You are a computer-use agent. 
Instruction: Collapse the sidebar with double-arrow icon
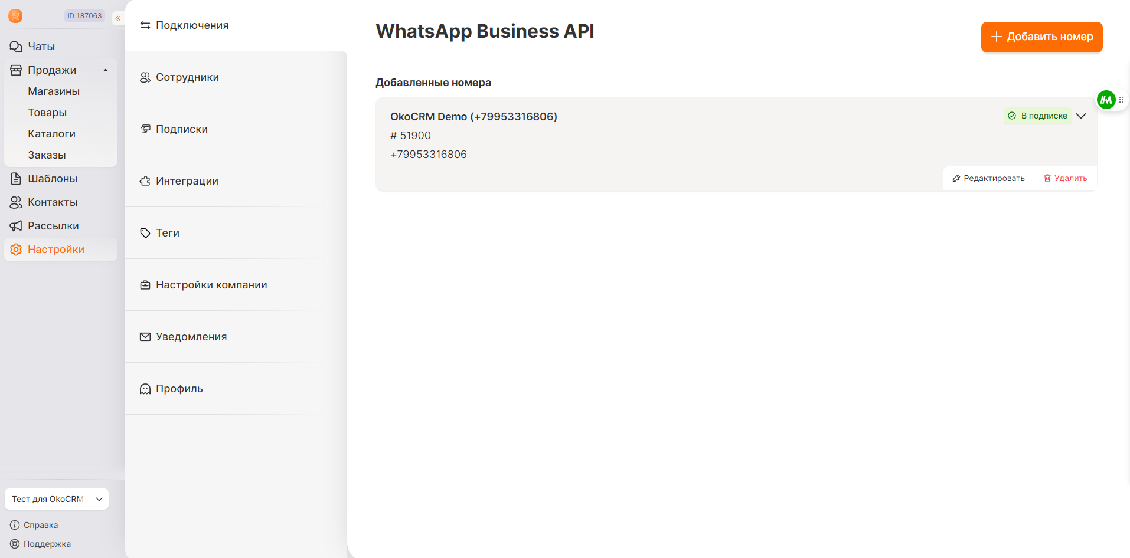[x=118, y=18]
